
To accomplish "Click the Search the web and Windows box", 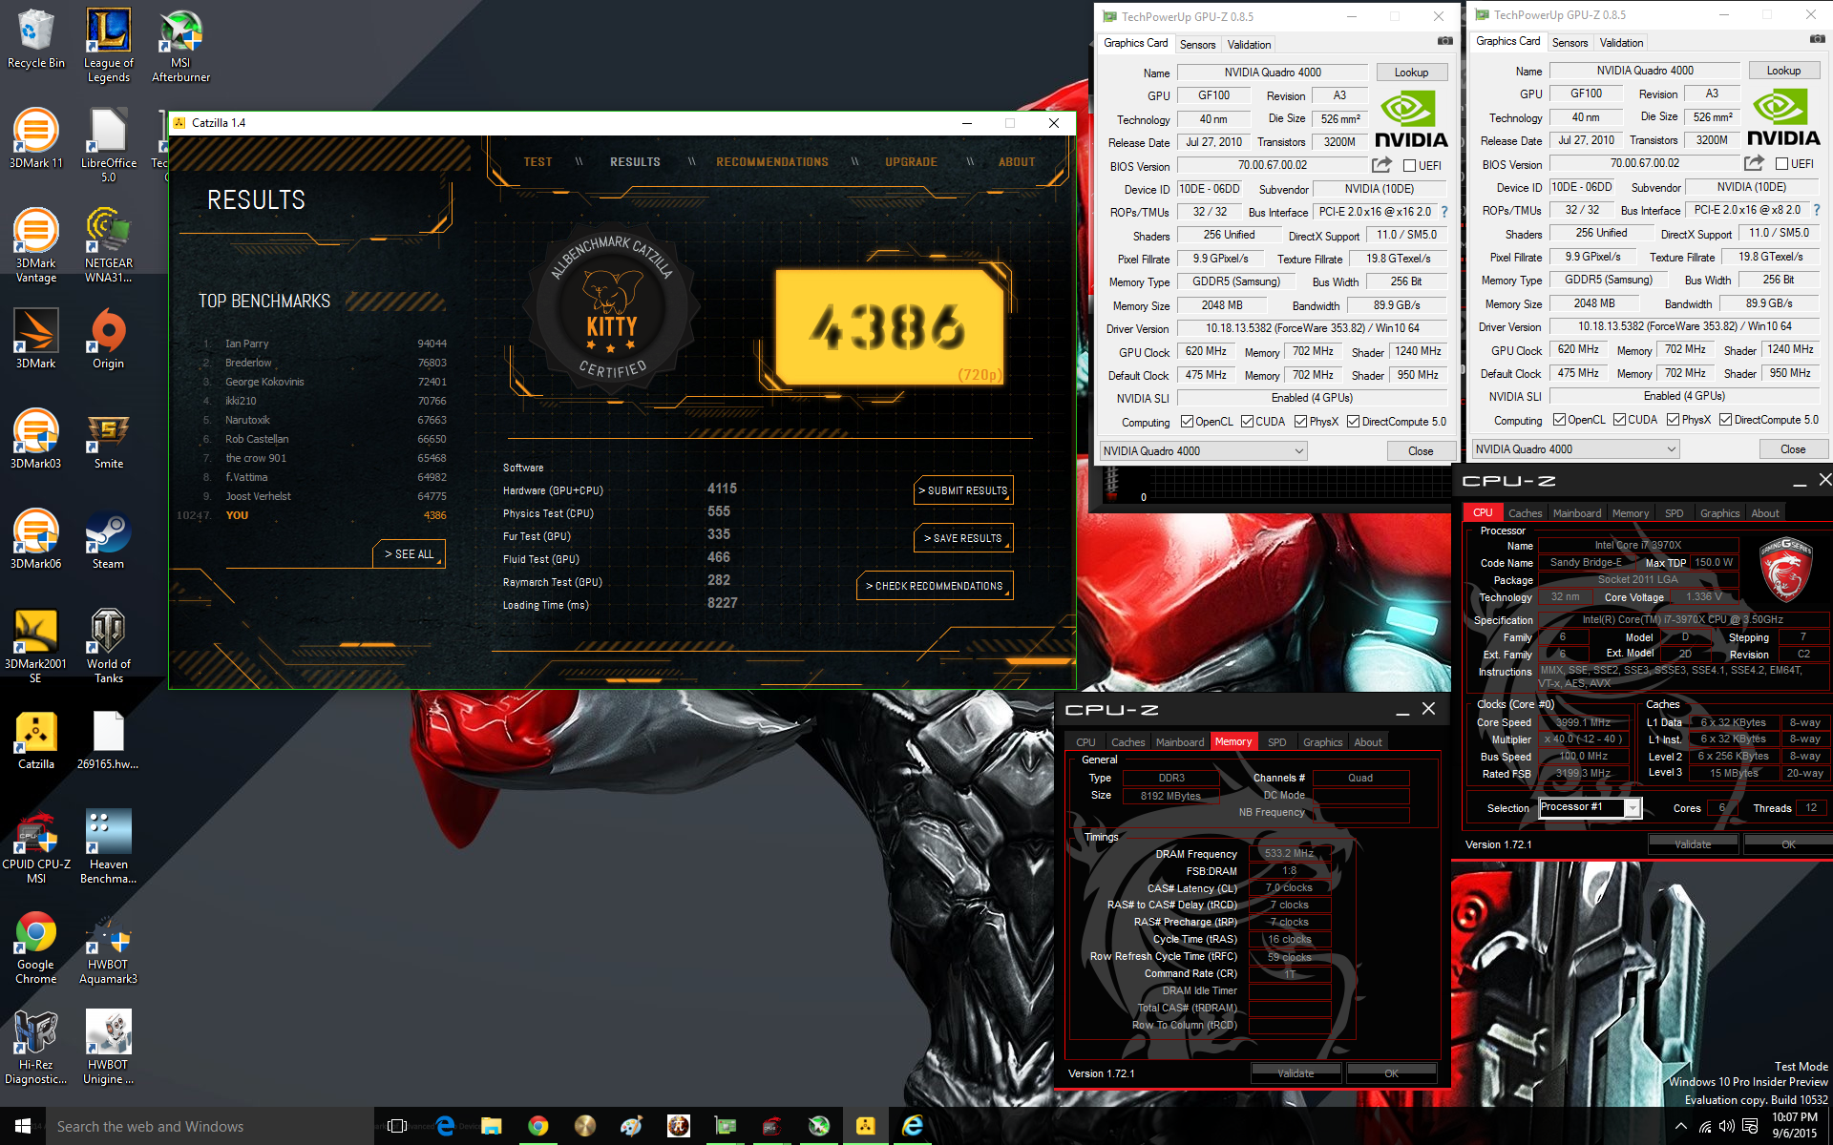I will point(210,1126).
